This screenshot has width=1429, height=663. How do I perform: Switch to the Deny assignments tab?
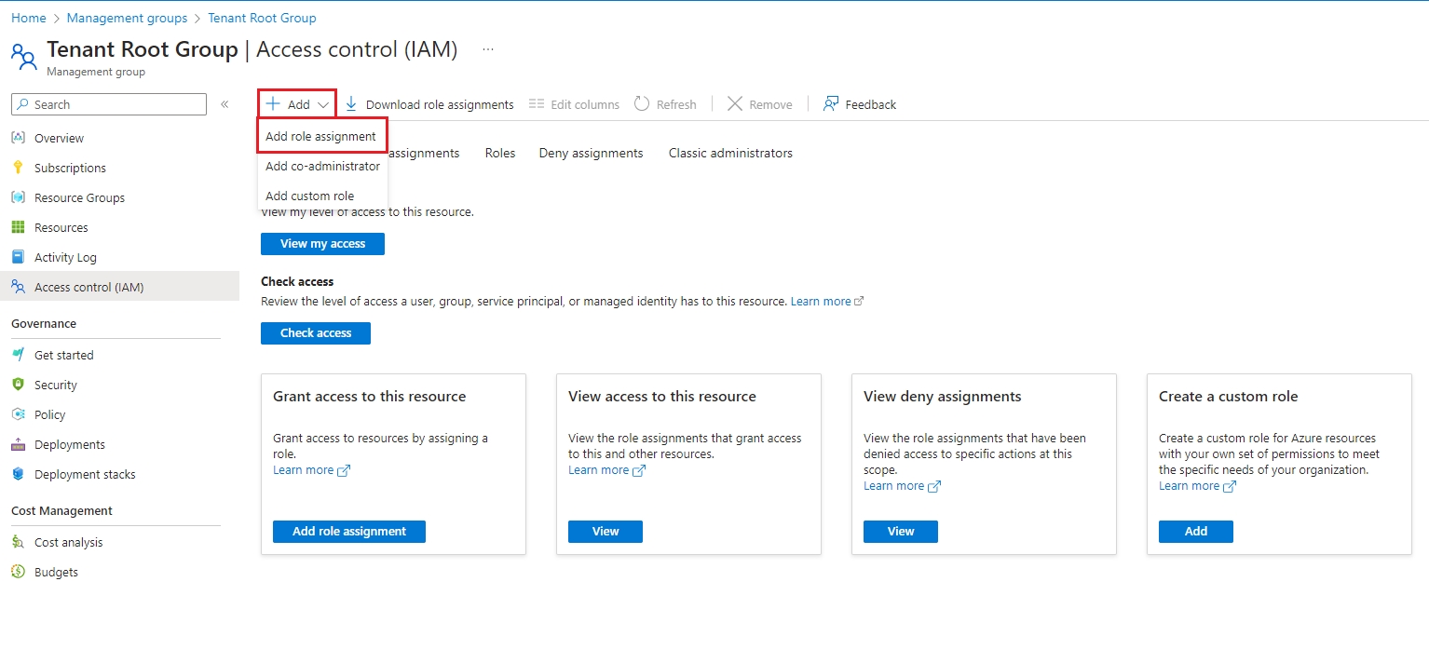point(591,153)
